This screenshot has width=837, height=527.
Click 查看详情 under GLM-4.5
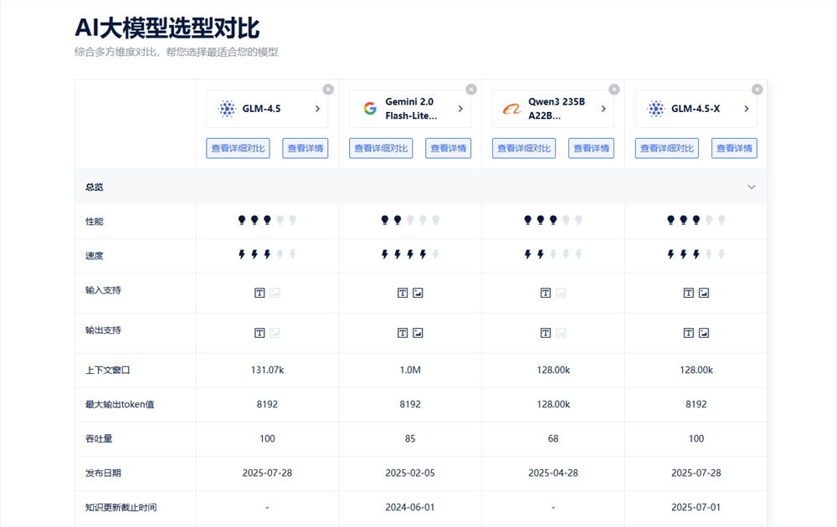pyautogui.click(x=306, y=148)
